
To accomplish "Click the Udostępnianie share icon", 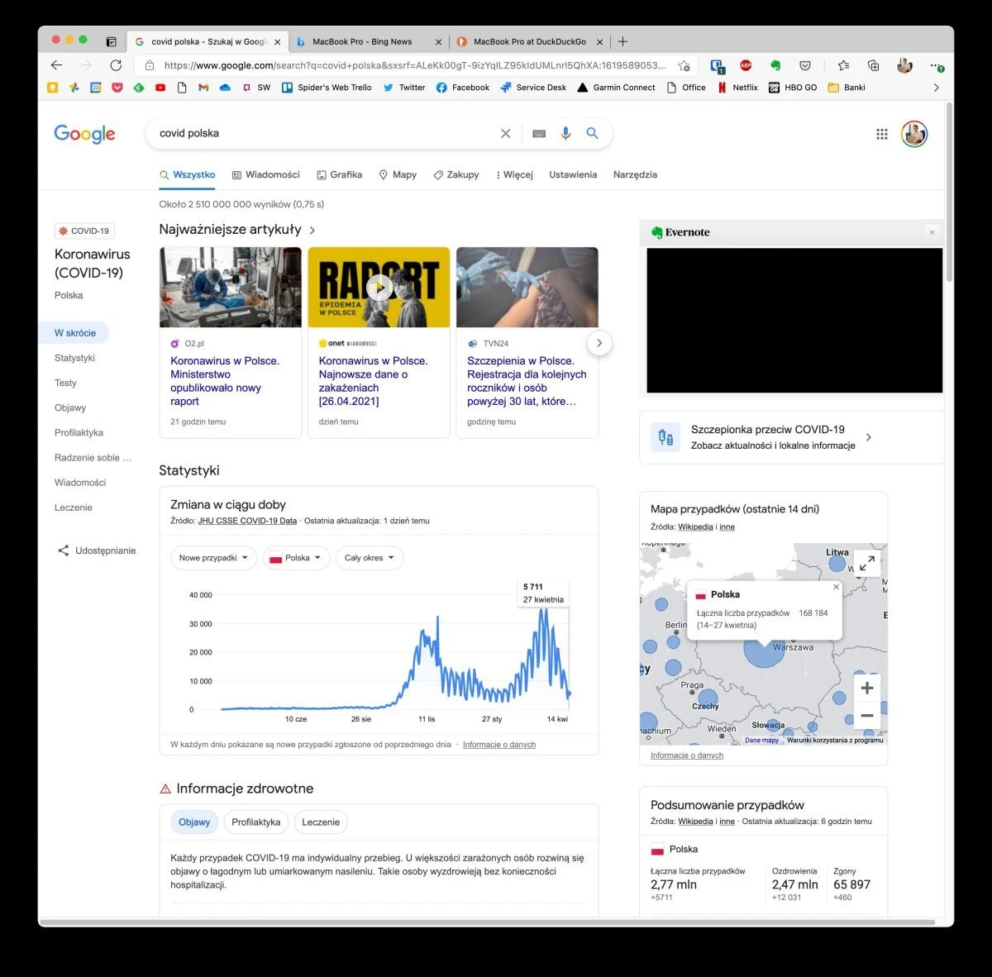I will 64,550.
